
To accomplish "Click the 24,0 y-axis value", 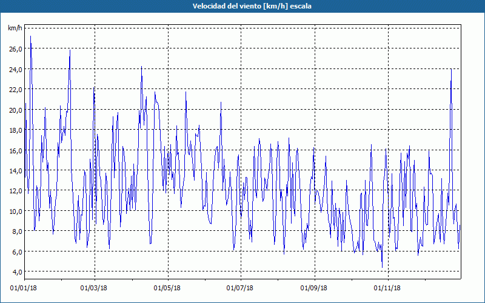I will [x=16, y=69].
